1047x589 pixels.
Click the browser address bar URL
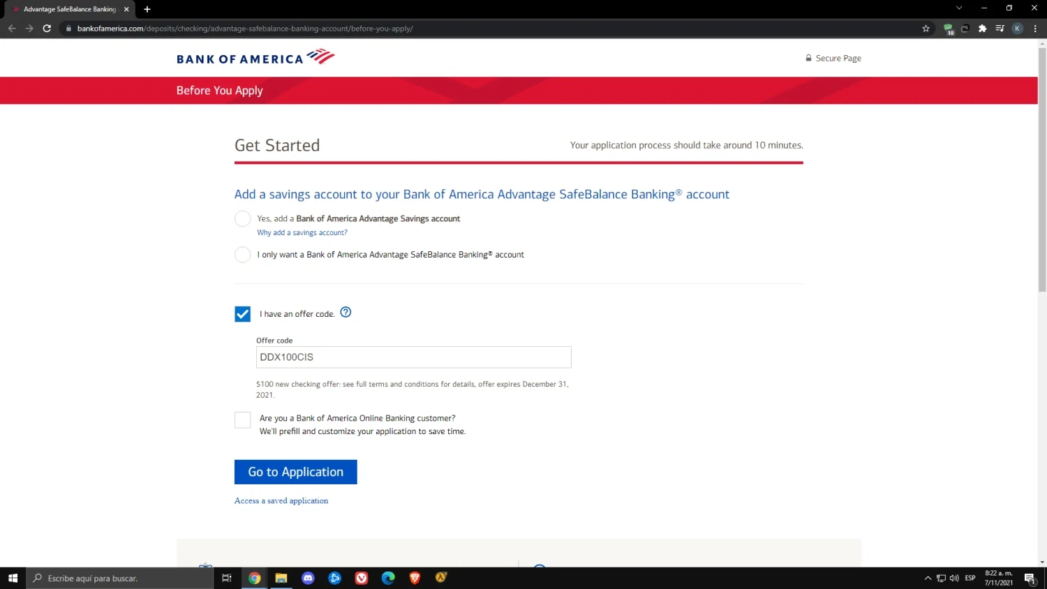(245, 29)
